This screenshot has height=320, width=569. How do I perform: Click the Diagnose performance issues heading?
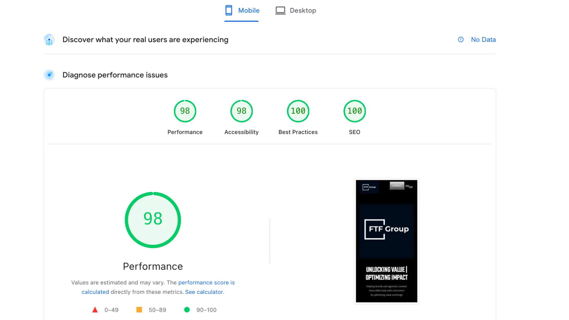[x=115, y=75]
